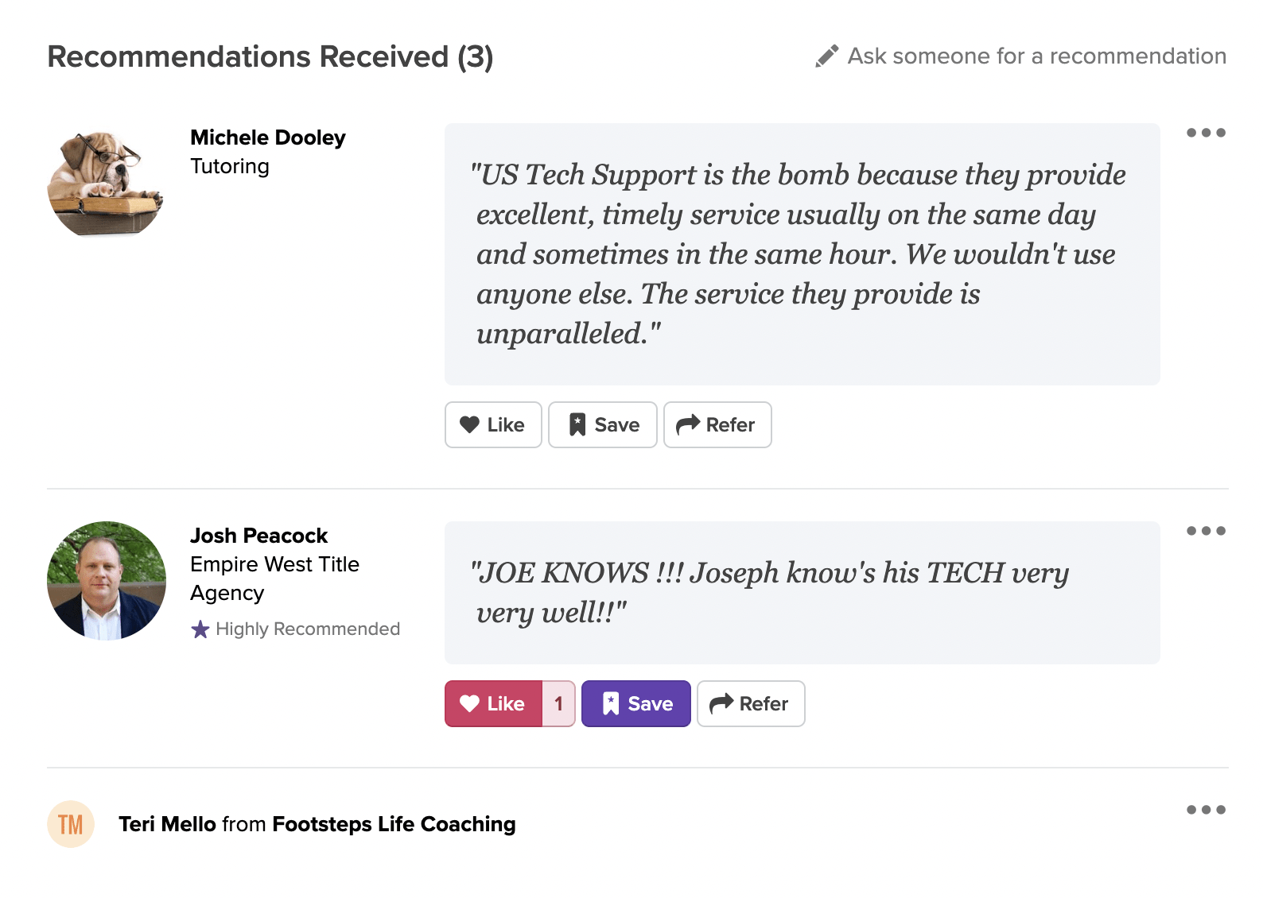1263x898 pixels.
Task: Refer Michele Dooley's recommendation
Action: [717, 425]
